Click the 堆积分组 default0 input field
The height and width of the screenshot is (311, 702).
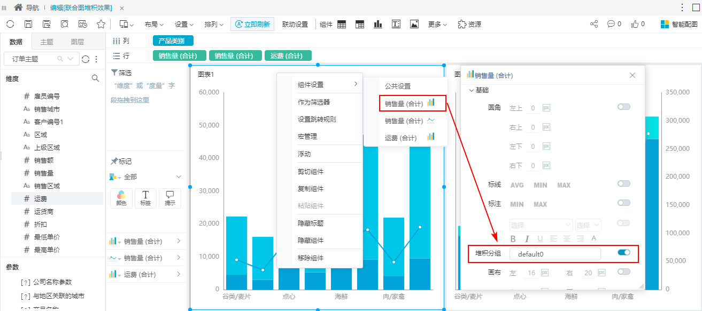(555, 254)
